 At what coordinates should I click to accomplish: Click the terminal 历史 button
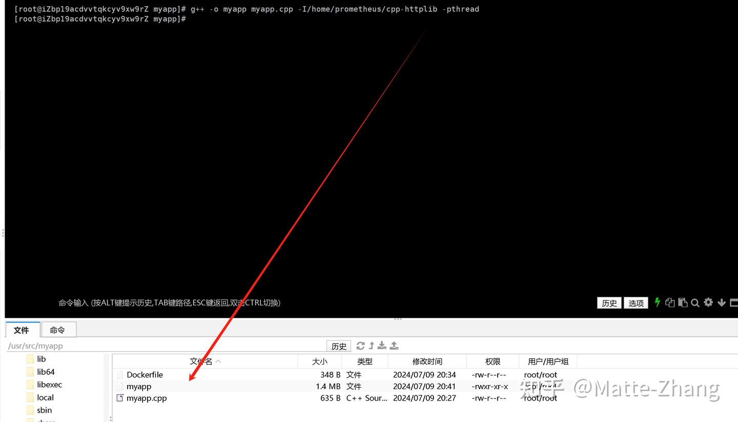tap(609, 303)
